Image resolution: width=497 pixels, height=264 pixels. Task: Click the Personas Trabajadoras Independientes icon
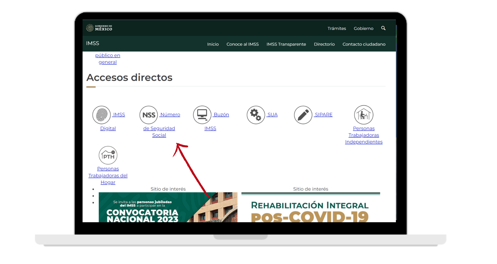364,115
